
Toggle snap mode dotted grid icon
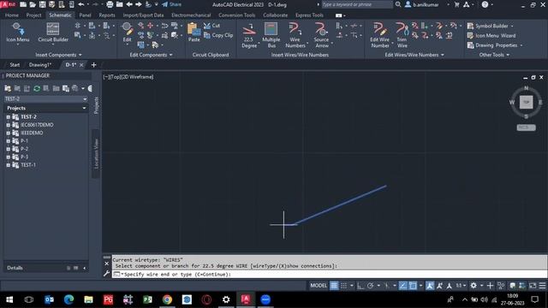pos(344,286)
